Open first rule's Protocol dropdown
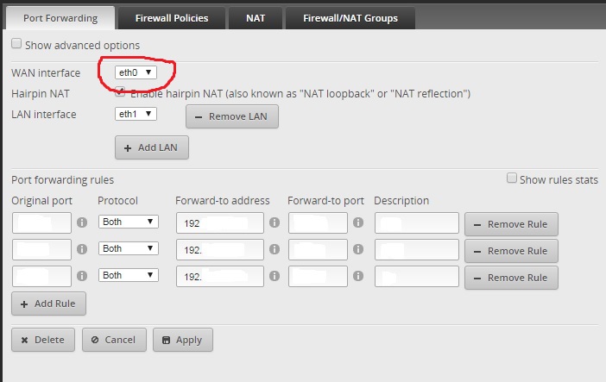The height and width of the screenshot is (382, 606). 129,222
